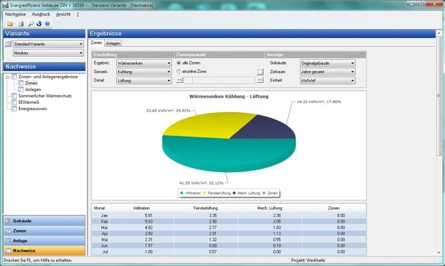
Task: Switch to the Anlagen results tab
Action: tap(113, 43)
